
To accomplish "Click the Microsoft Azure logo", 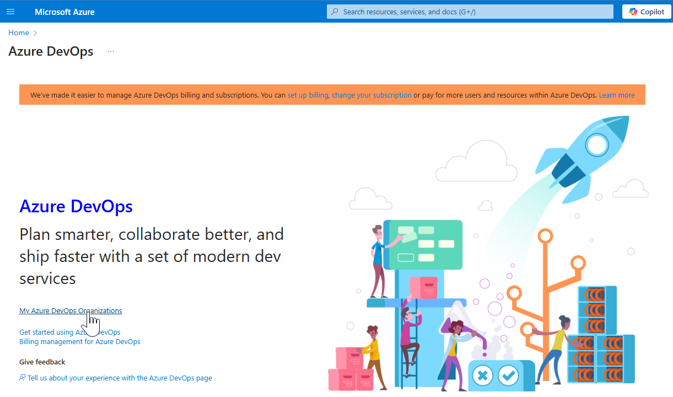I will [64, 11].
